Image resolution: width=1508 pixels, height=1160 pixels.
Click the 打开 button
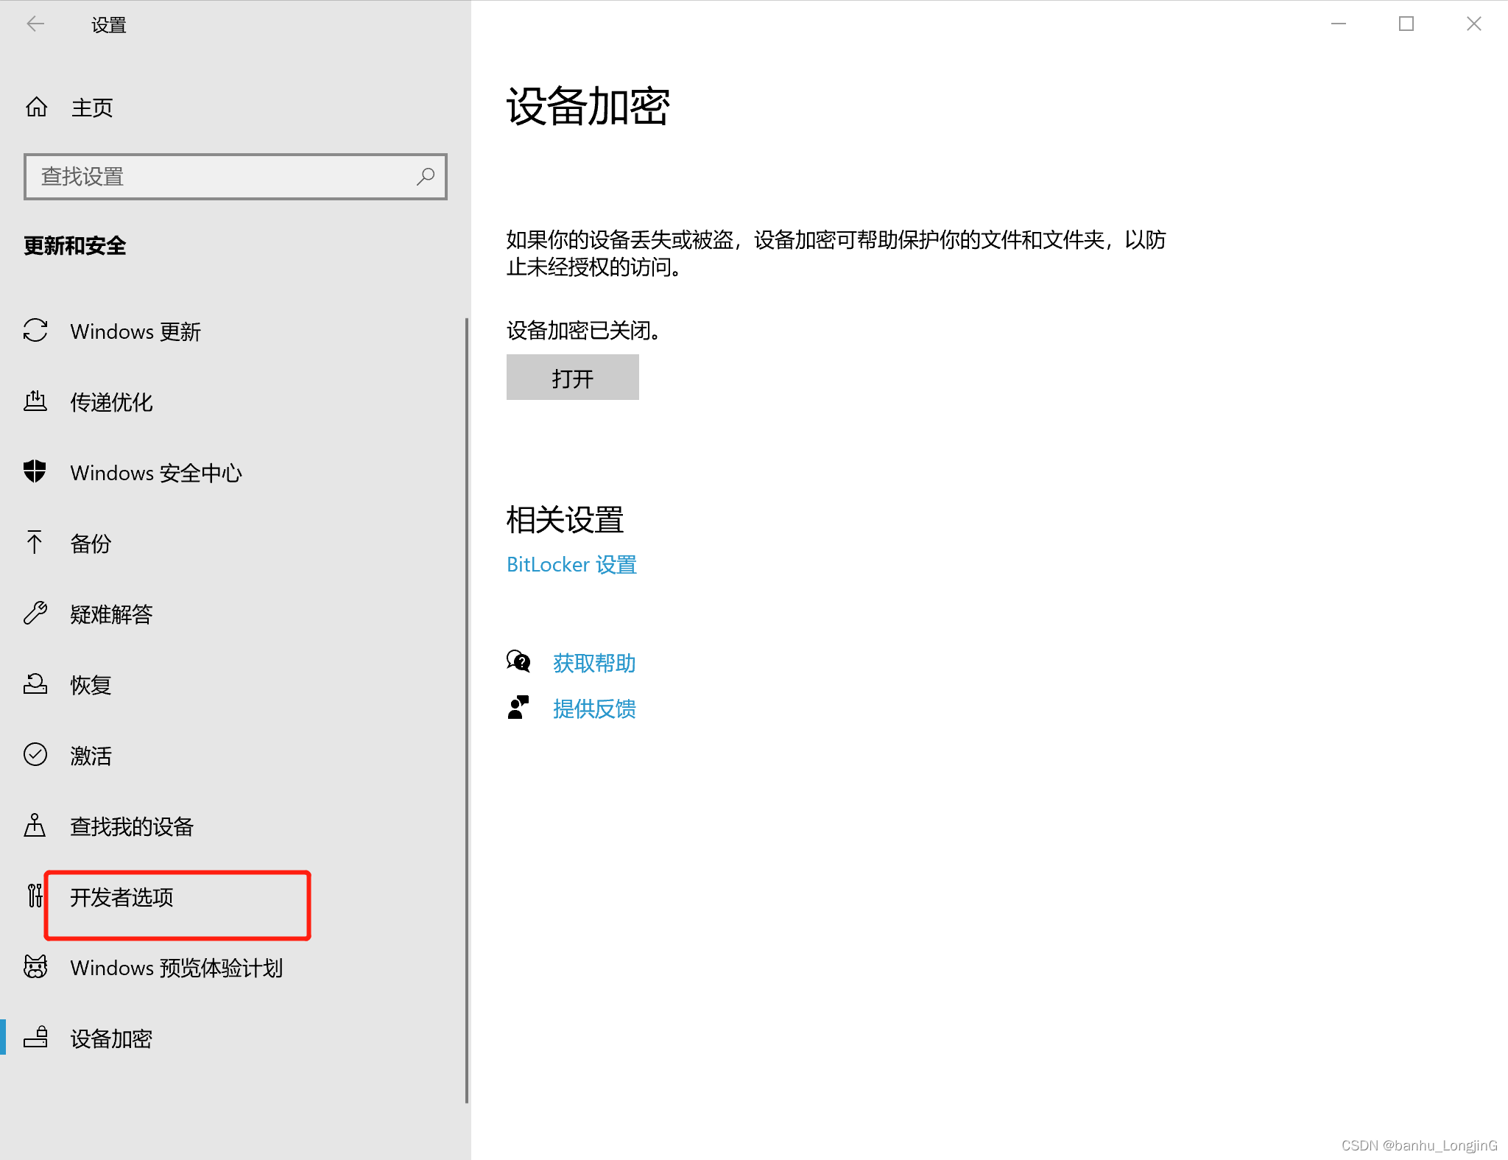pos(572,378)
